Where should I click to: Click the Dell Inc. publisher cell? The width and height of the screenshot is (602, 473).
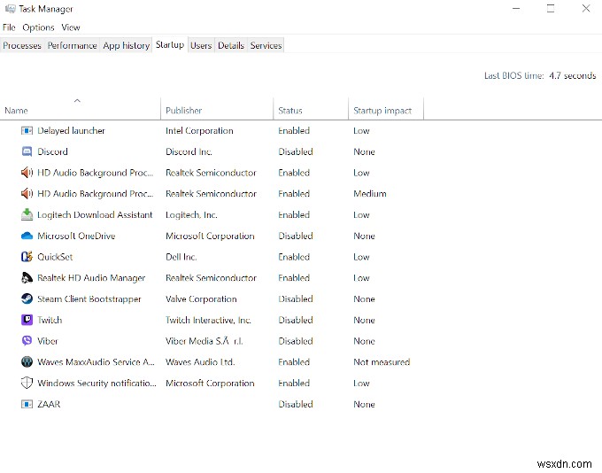click(x=181, y=257)
